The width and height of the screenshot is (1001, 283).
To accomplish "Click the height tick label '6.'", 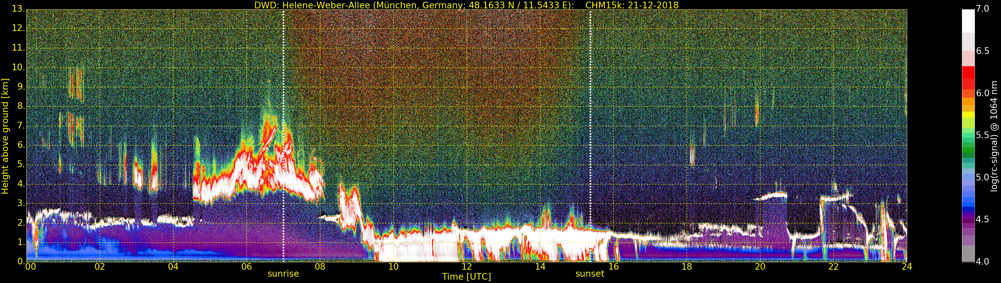I will click(x=21, y=145).
